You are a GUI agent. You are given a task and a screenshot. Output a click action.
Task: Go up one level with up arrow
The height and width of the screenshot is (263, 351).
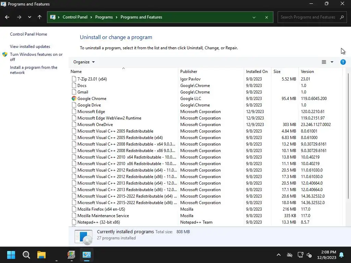[40, 17]
